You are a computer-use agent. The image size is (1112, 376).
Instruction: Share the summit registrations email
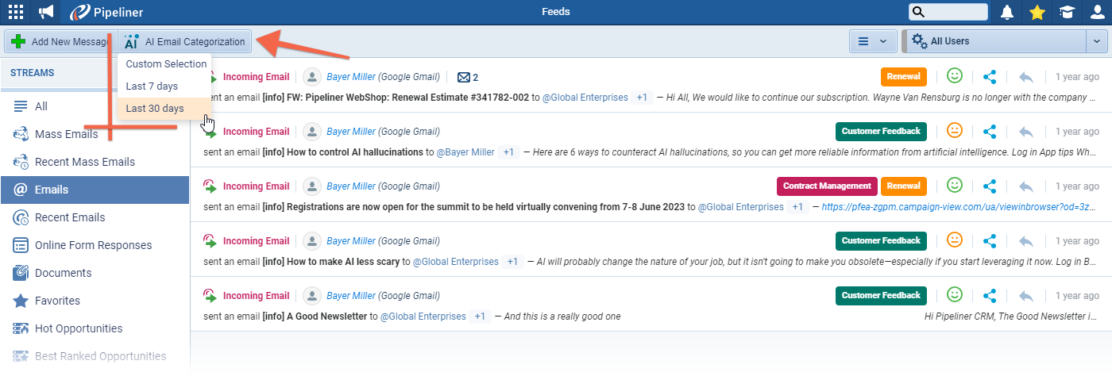990,186
